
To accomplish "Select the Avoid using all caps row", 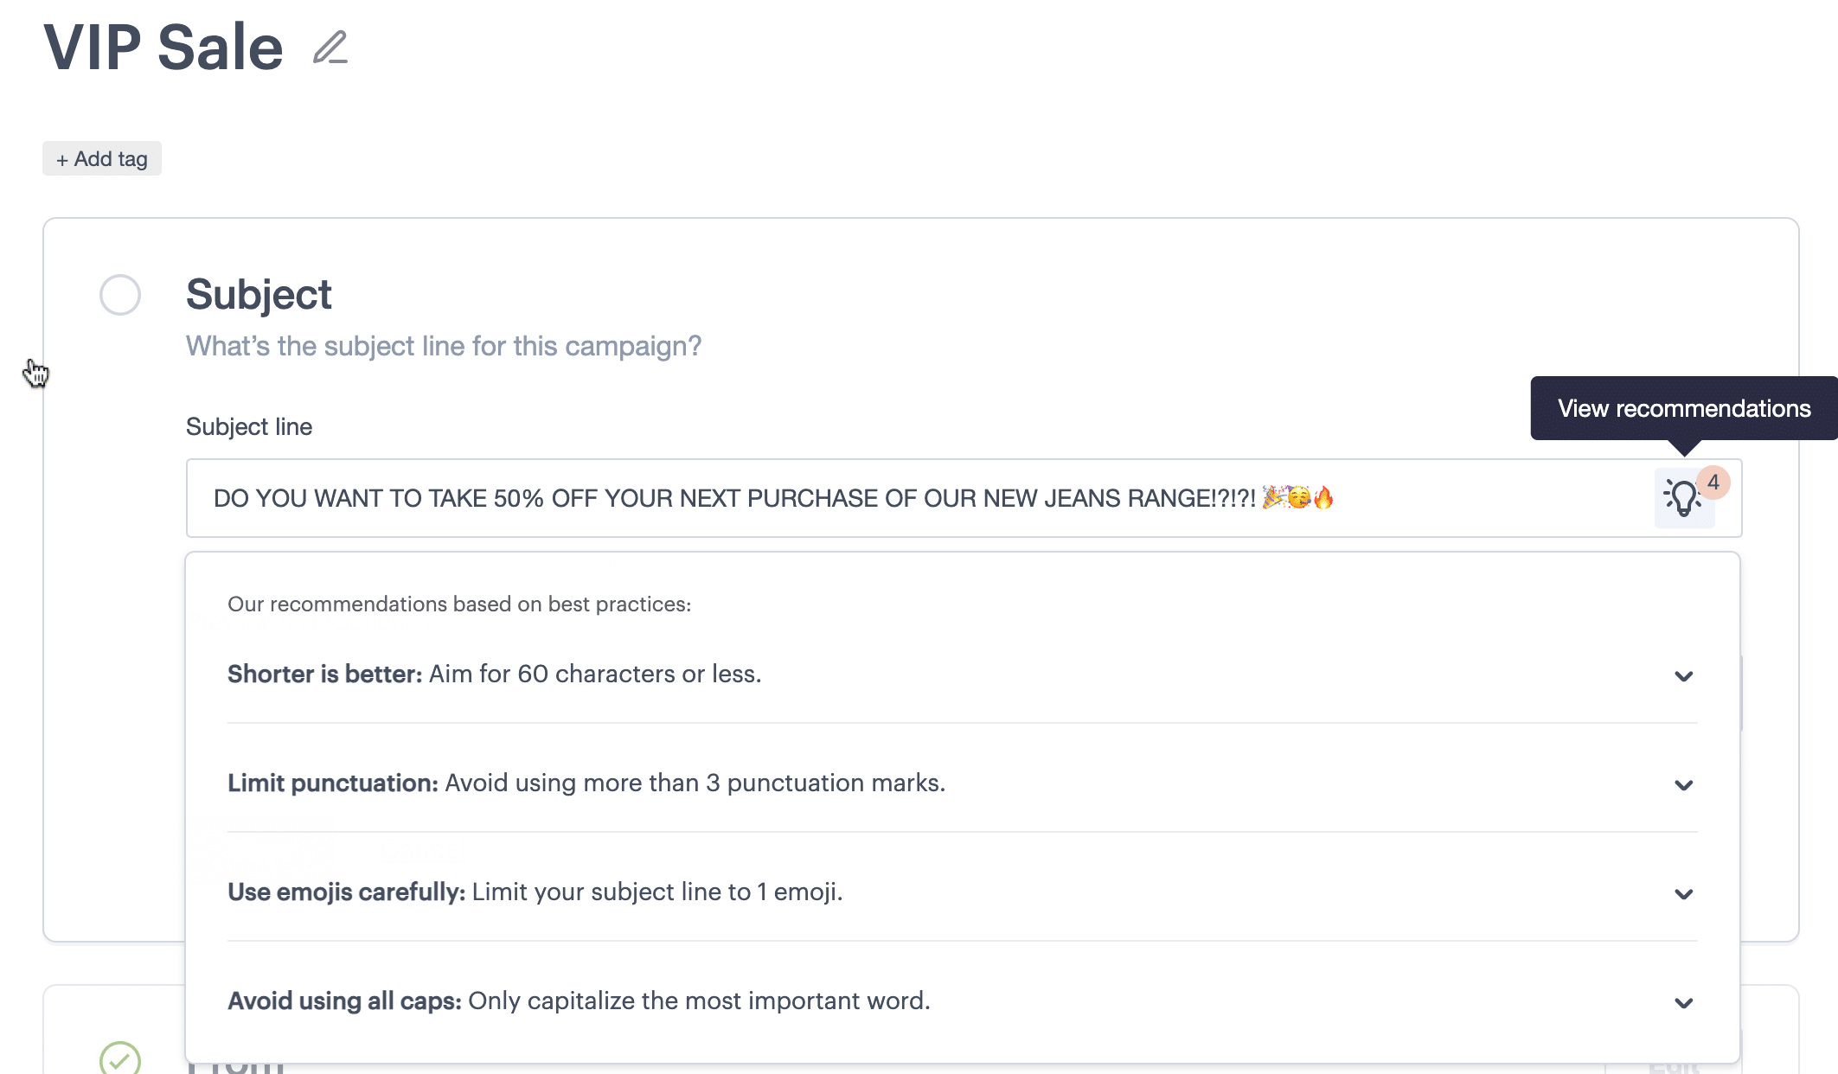I will coord(963,1000).
